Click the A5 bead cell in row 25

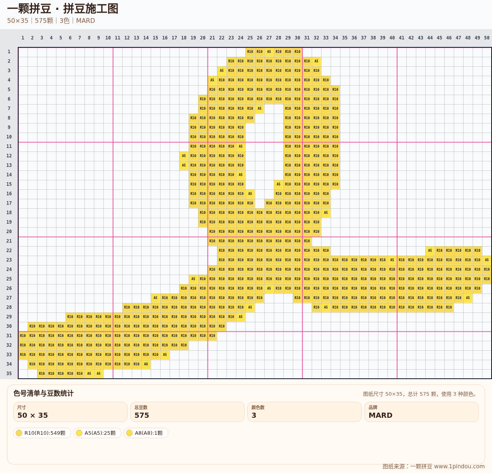tap(193, 279)
